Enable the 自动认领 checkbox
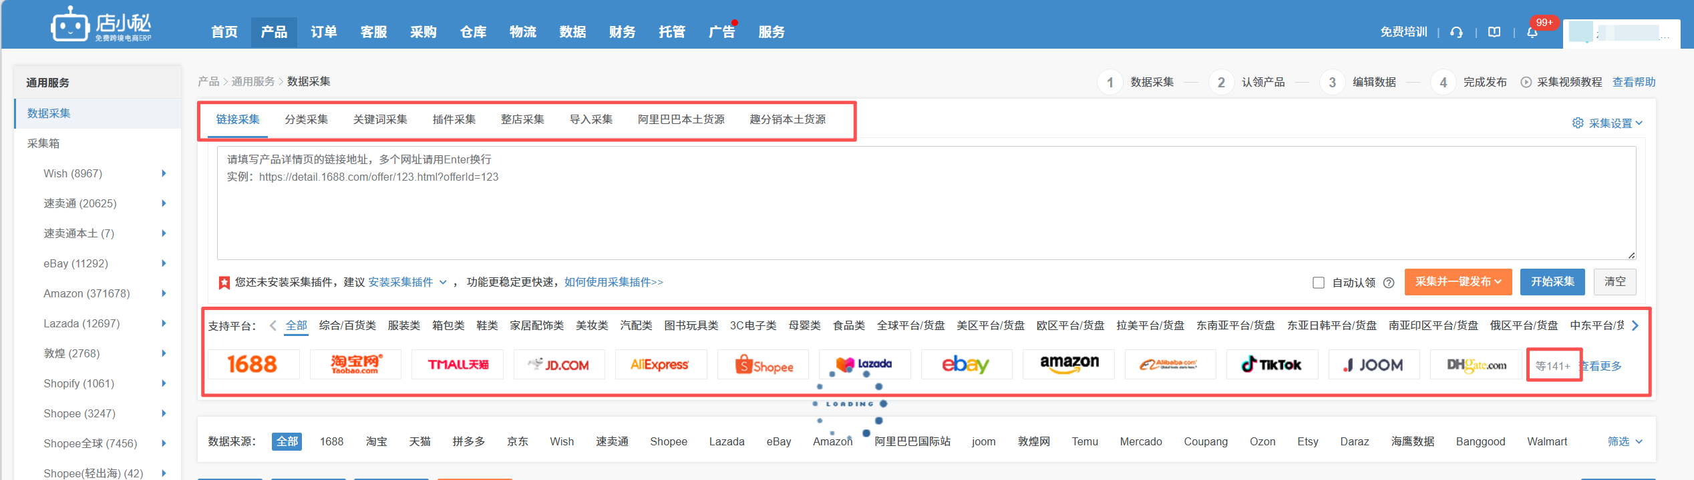Screen dimensions: 1694x480 click(x=1319, y=283)
